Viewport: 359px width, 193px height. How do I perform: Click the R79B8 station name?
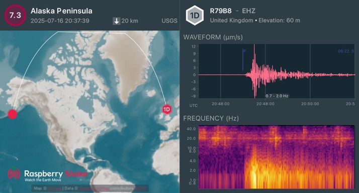click(x=221, y=11)
